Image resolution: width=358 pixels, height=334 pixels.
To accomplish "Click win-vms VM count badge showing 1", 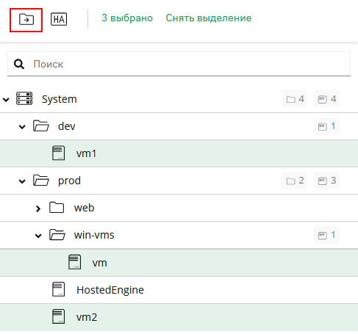I will 326,235.
